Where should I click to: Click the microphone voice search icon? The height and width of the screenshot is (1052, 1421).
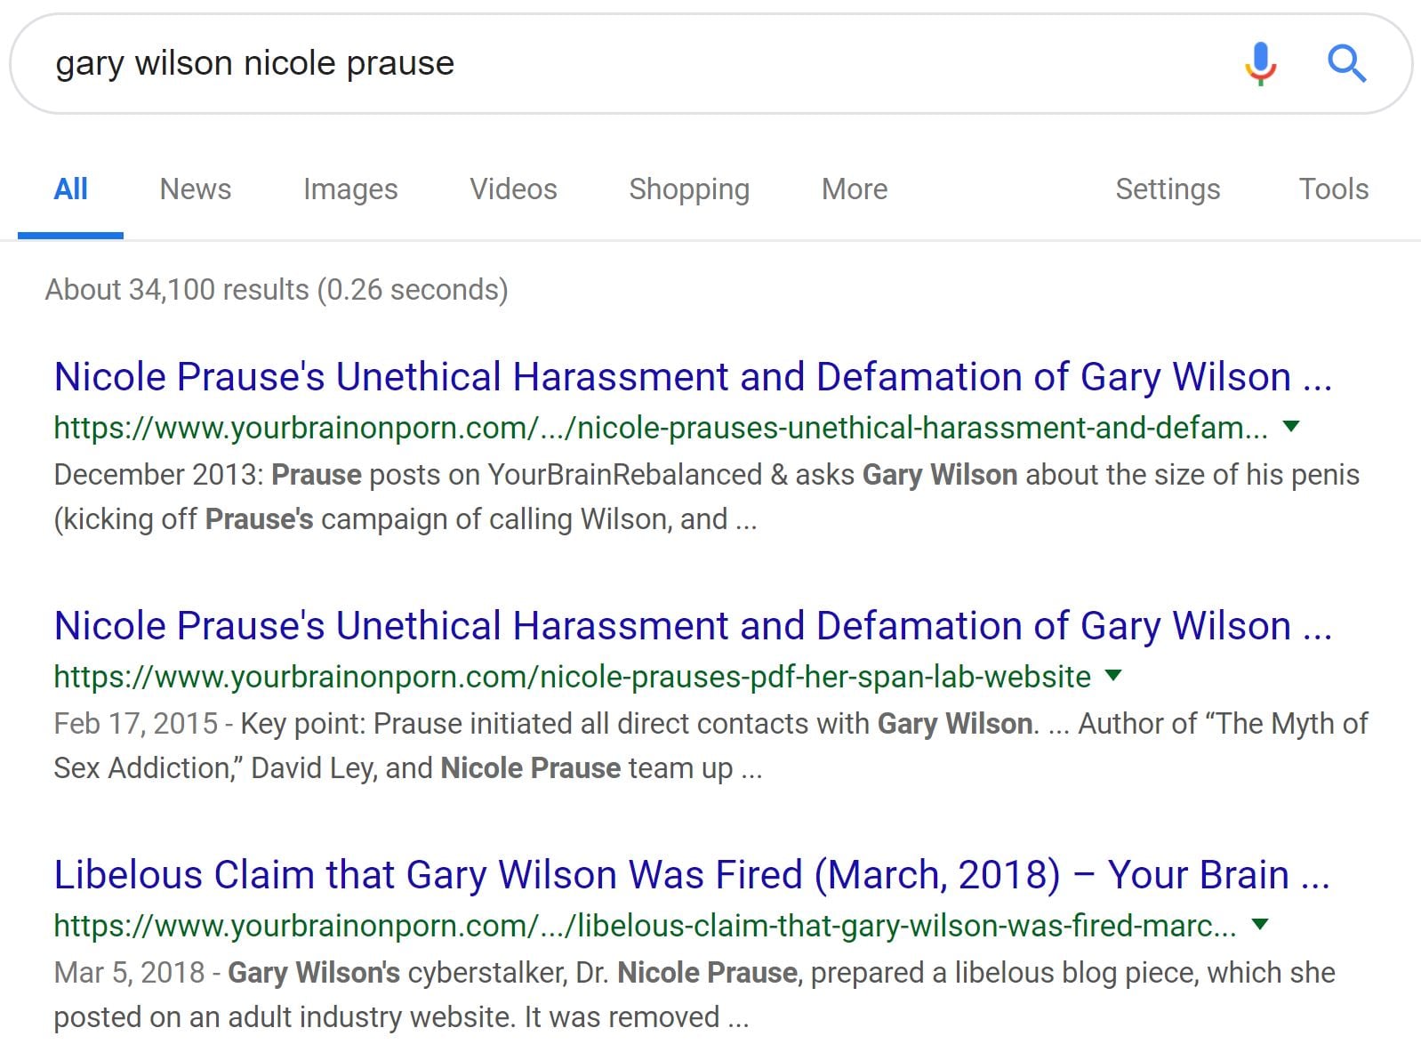coord(1260,63)
